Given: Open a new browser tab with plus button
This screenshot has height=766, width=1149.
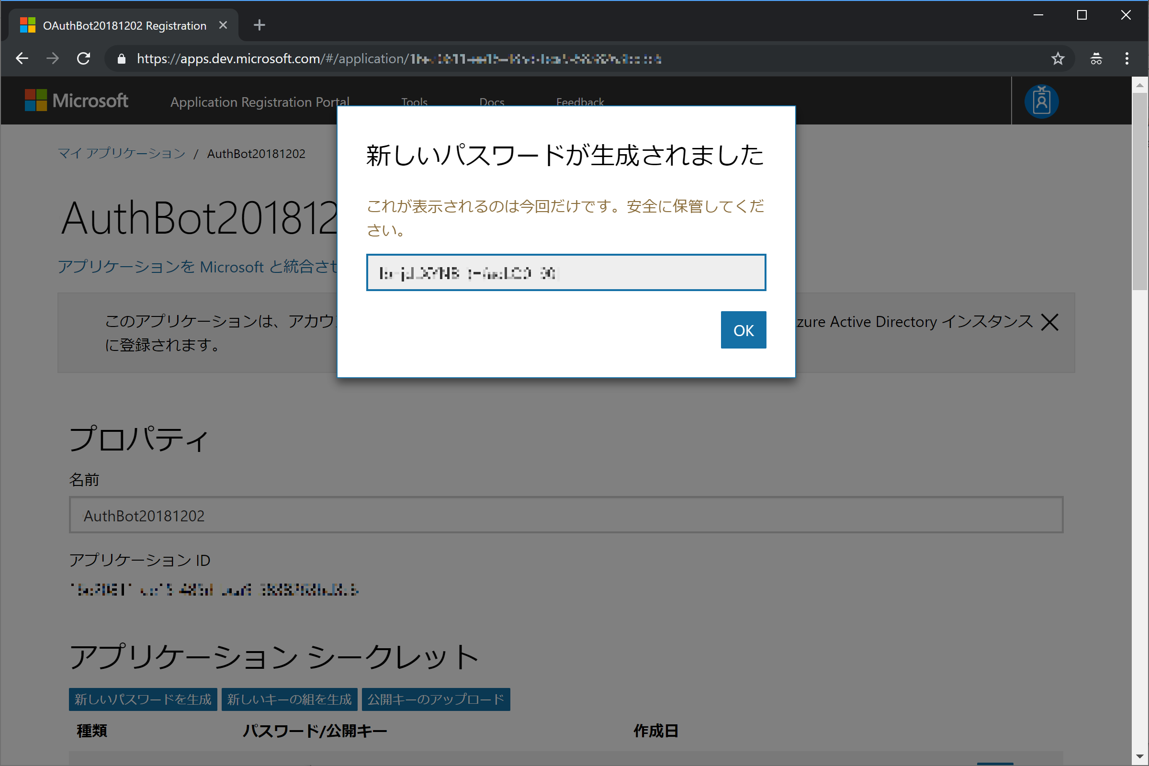Looking at the screenshot, I should (259, 24).
